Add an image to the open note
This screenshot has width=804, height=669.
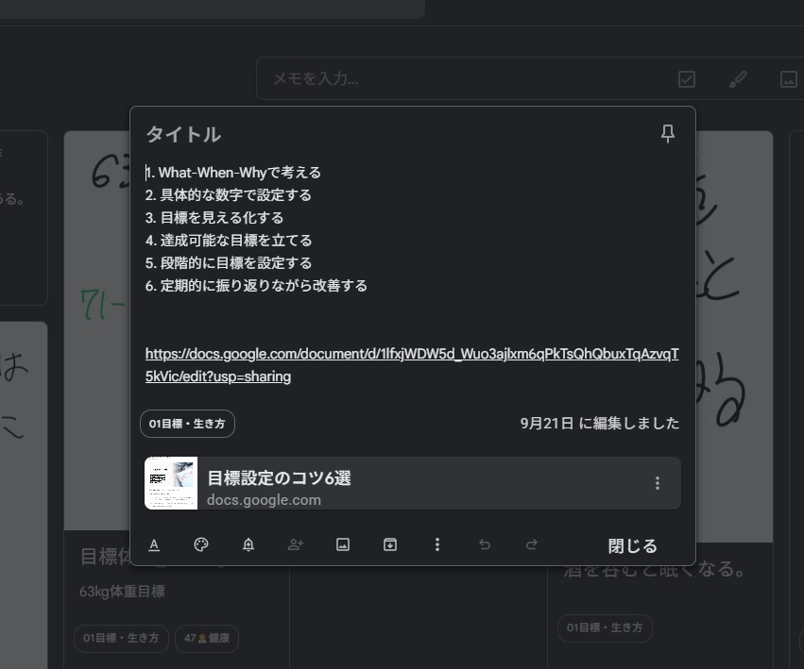(343, 544)
